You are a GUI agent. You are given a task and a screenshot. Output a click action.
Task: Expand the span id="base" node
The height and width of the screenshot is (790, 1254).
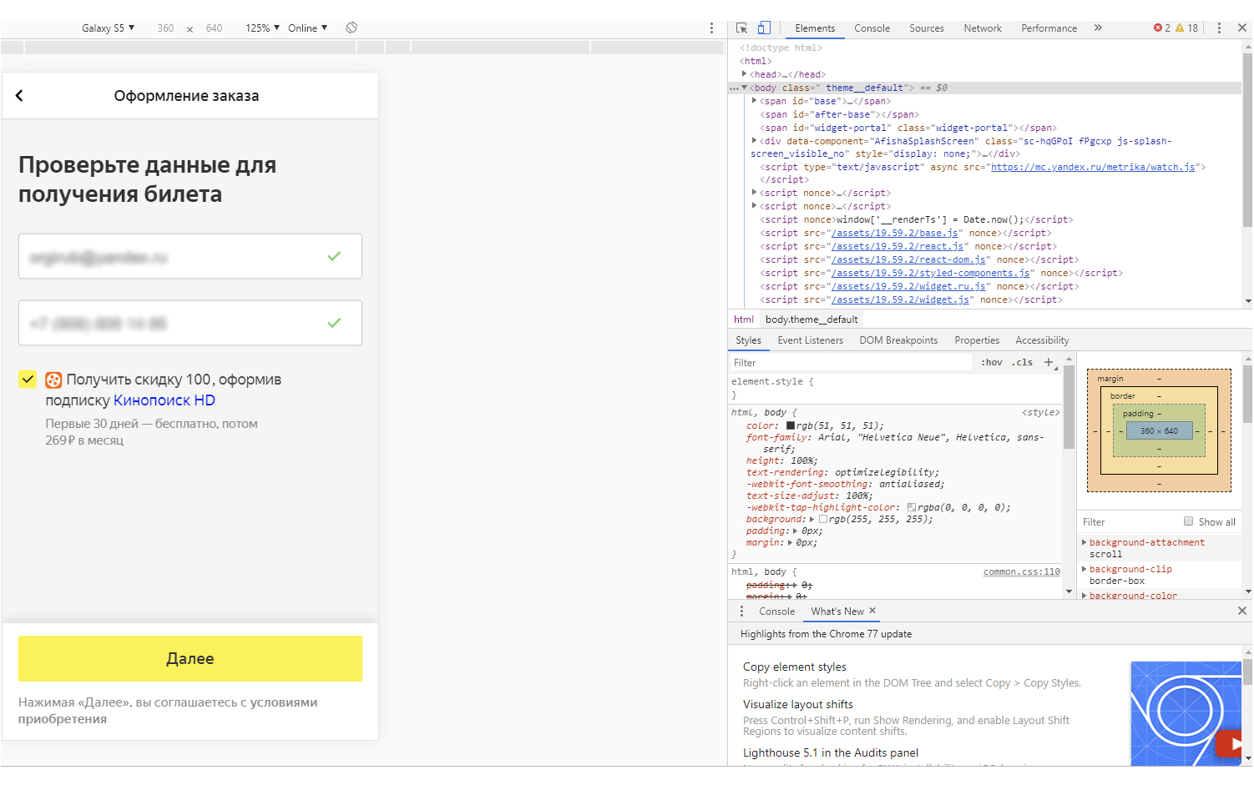[x=755, y=101]
